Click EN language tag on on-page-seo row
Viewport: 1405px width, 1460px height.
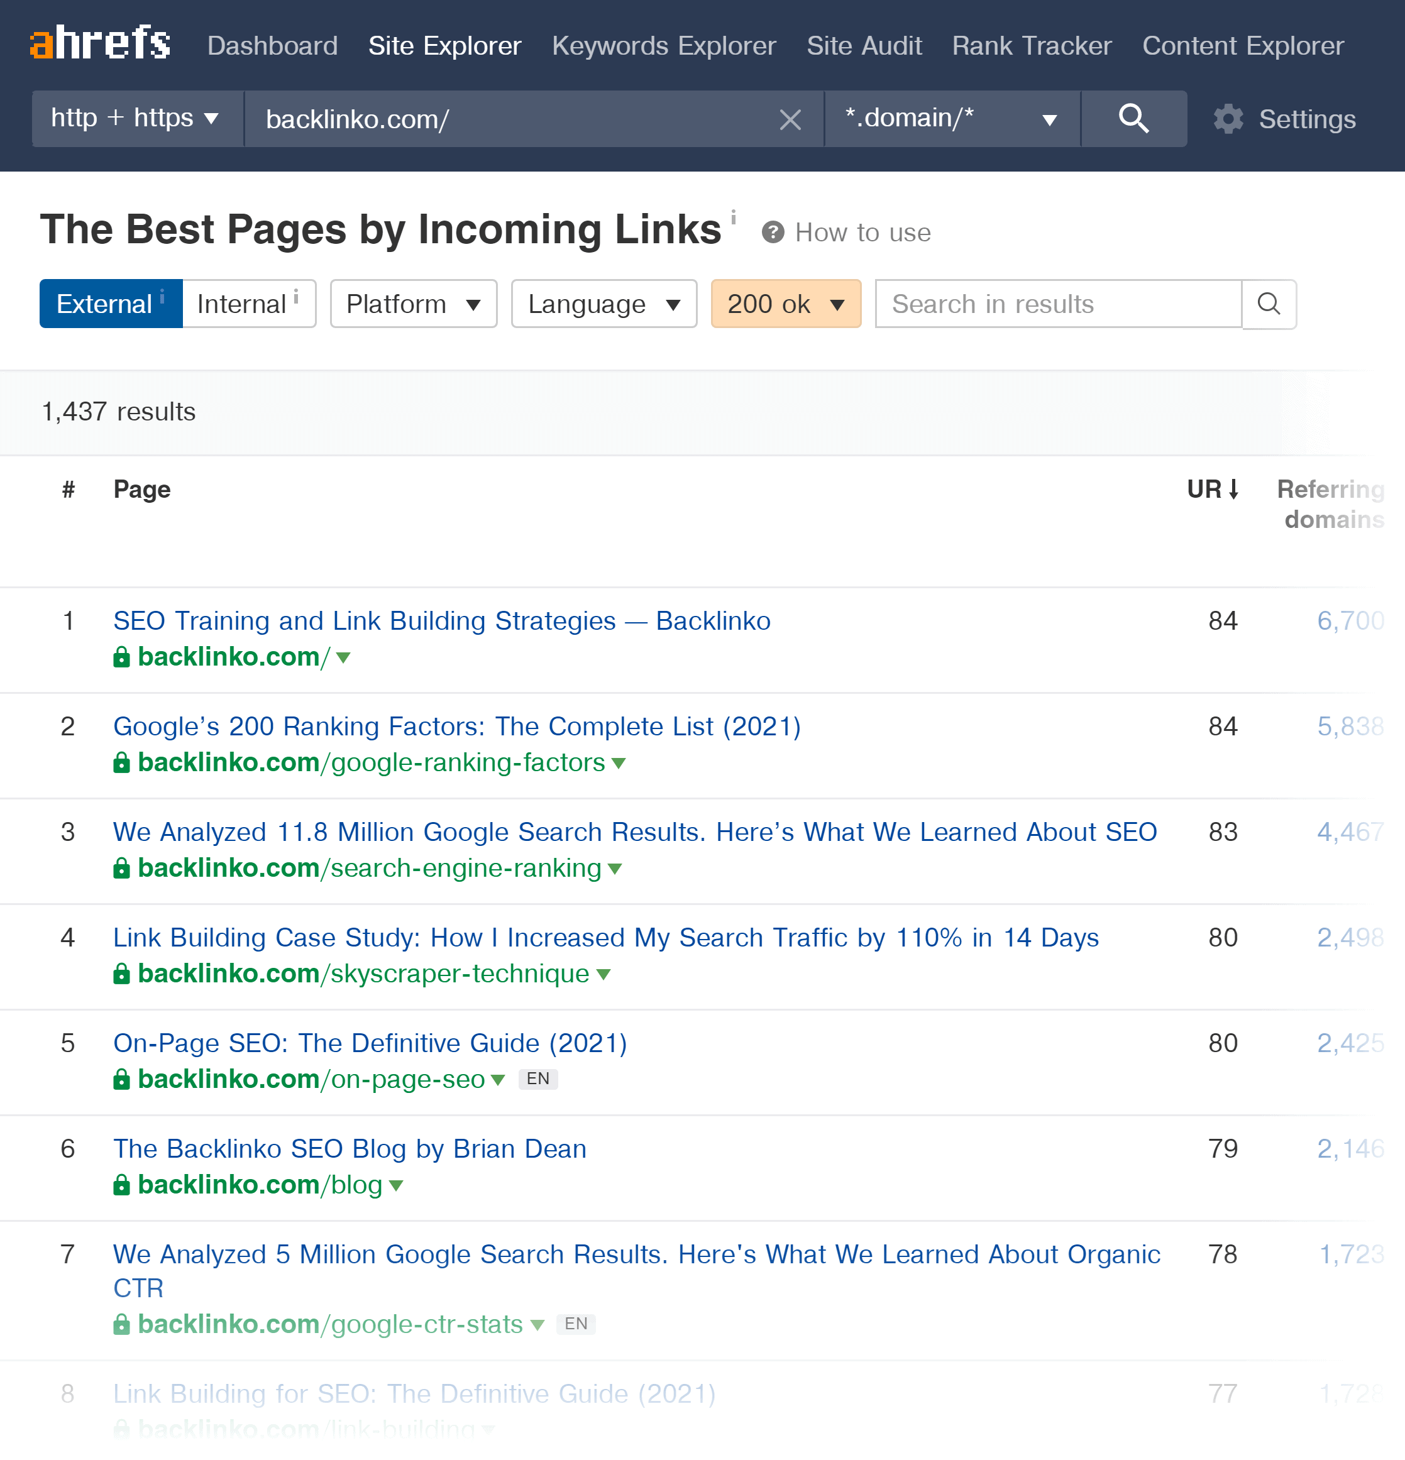pyautogui.click(x=538, y=1079)
